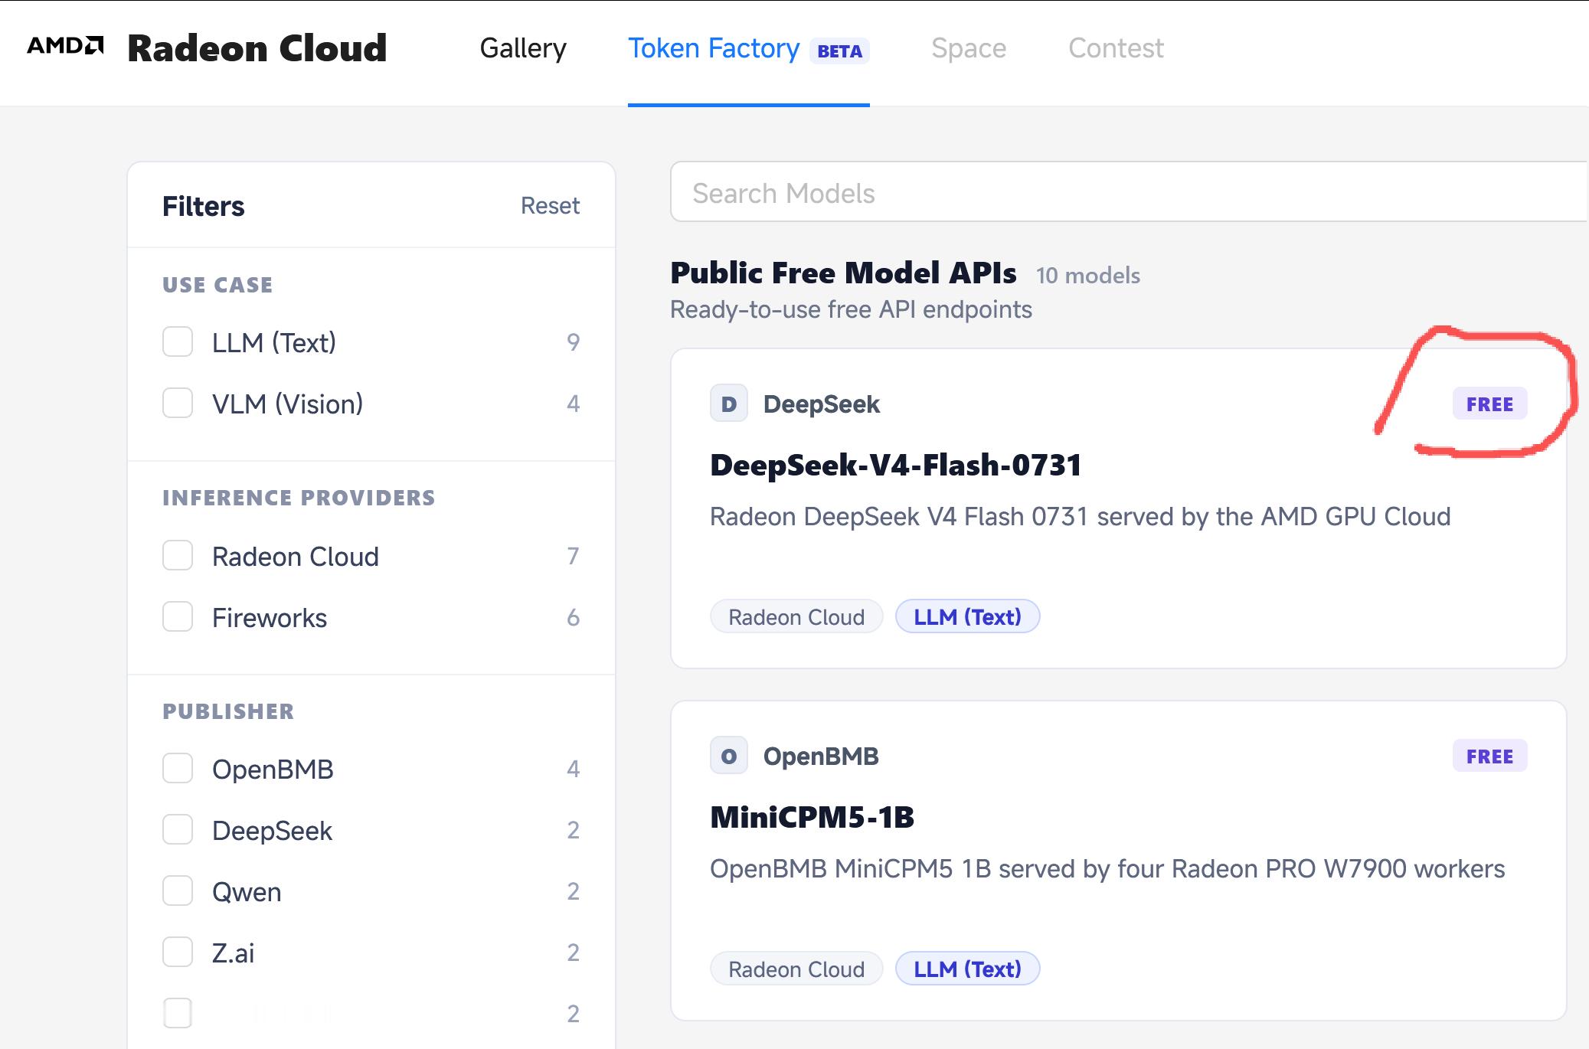Image resolution: width=1589 pixels, height=1049 pixels.
Task: Open the MiniCPM5-1B model title
Action: point(812,817)
